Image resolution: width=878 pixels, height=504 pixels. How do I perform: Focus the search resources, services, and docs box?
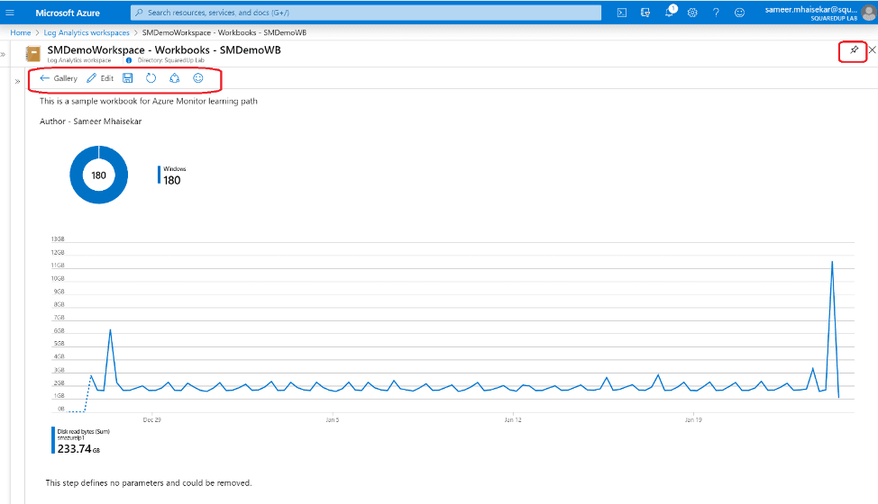click(x=366, y=13)
